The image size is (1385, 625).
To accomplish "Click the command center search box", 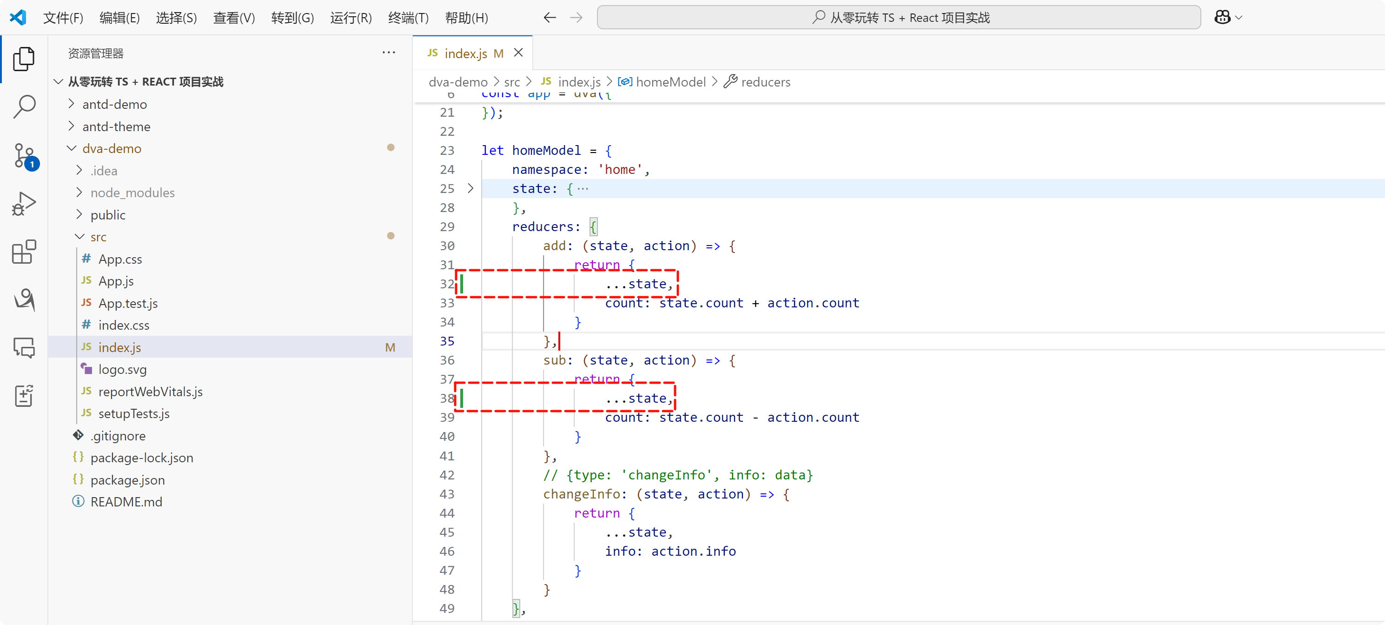I will [x=898, y=18].
